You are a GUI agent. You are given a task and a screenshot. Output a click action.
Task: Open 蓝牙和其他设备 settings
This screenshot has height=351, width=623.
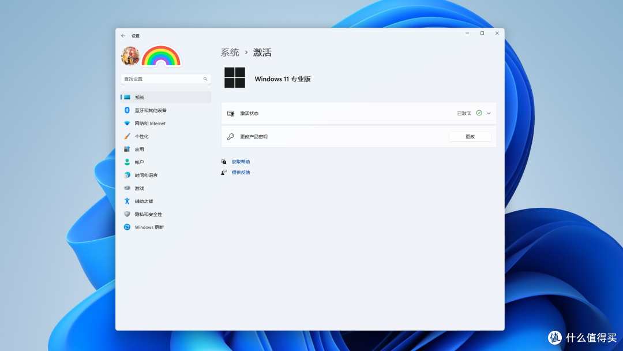pyautogui.click(x=166, y=110)
